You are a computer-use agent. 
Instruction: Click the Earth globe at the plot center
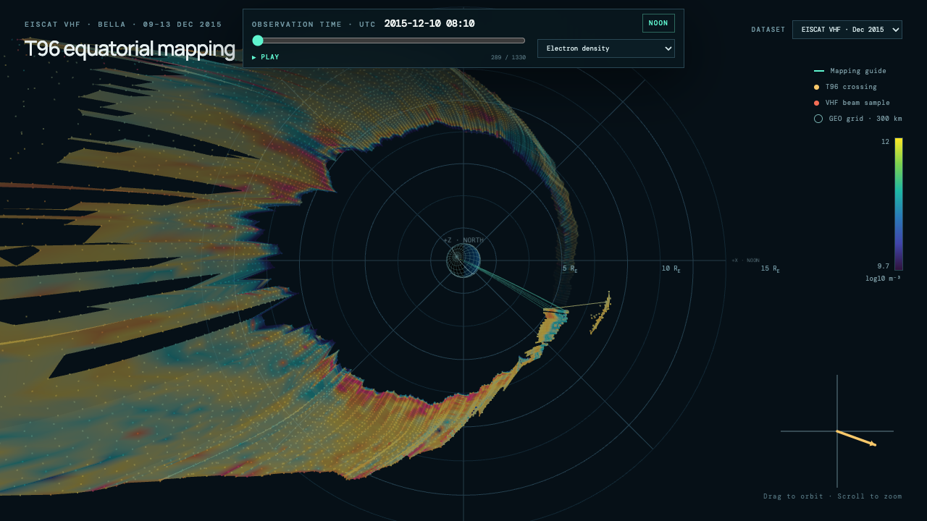point(463,260)
